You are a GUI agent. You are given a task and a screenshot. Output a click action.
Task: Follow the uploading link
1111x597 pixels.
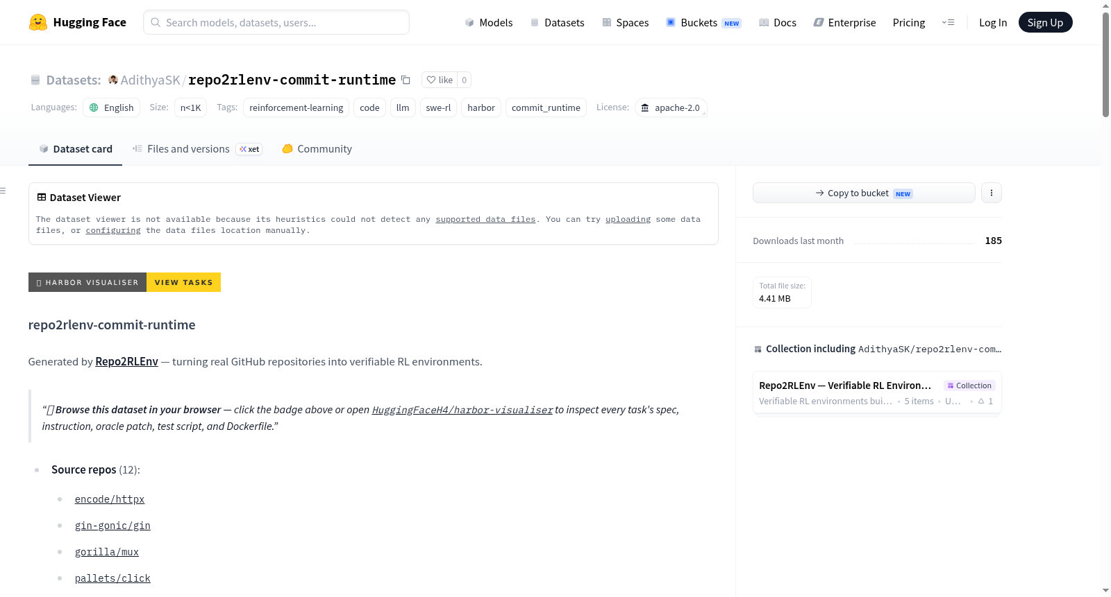[x=628, y=219]
